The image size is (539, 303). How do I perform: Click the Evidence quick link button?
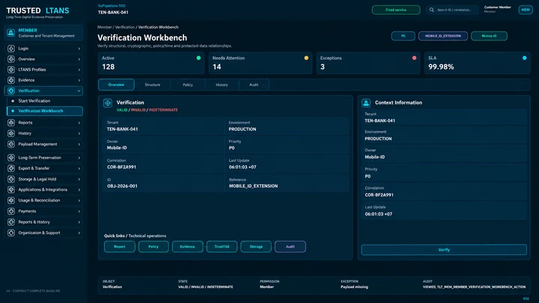[187, 247]
